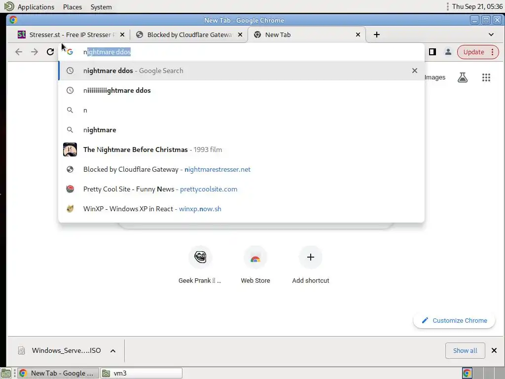Click the Google icon in address bar

point(70,52)
